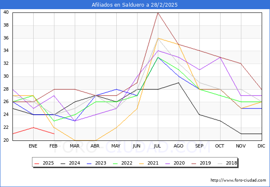Click the 30 value on y-axis
Image resolution: width=270 pixels, height=187 pixels.
click(x=6, y=76)
